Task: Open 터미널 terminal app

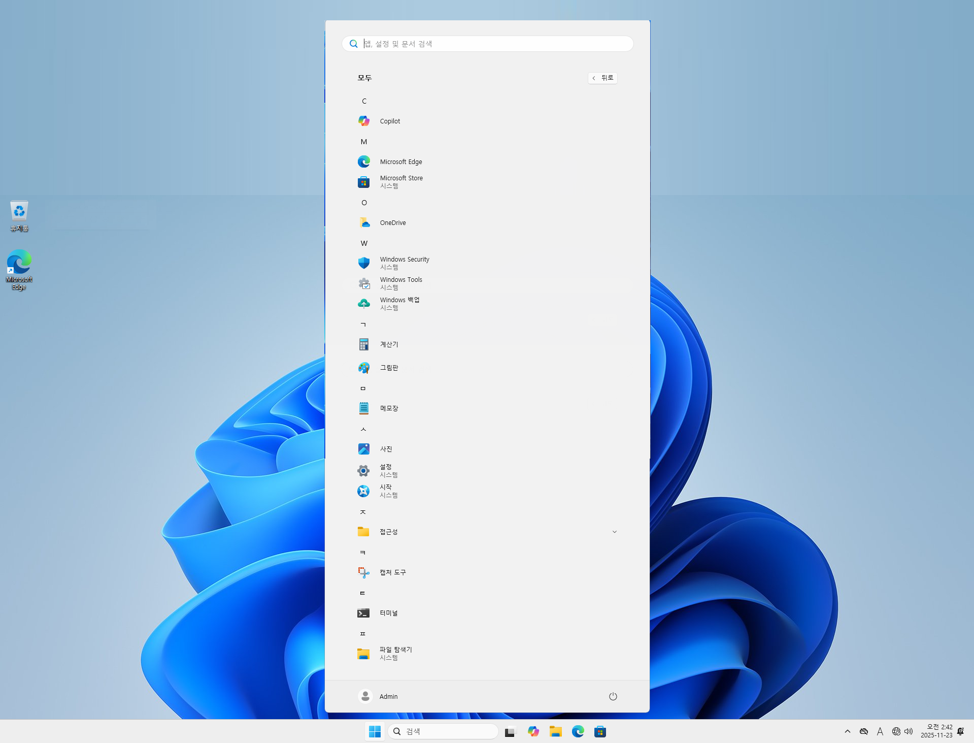Action: click(487, 613)
